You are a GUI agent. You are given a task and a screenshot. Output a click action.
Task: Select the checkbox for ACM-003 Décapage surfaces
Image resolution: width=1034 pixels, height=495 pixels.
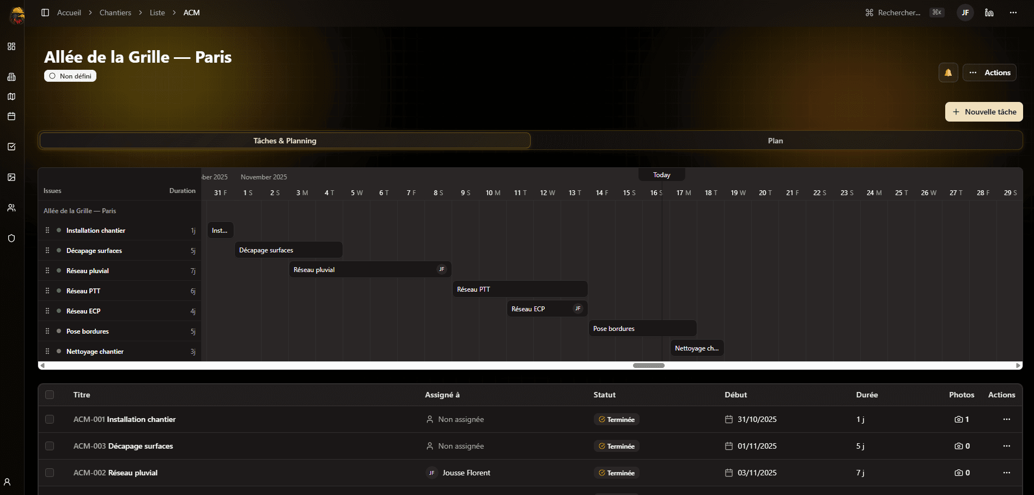point(50,445)
